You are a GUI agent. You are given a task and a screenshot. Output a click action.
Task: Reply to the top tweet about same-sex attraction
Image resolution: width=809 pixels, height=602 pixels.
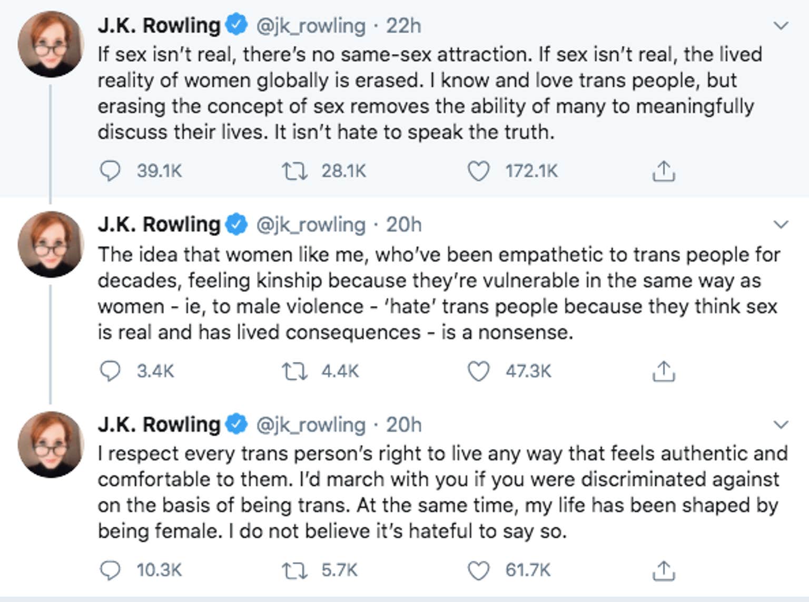[x=111, y=170]
